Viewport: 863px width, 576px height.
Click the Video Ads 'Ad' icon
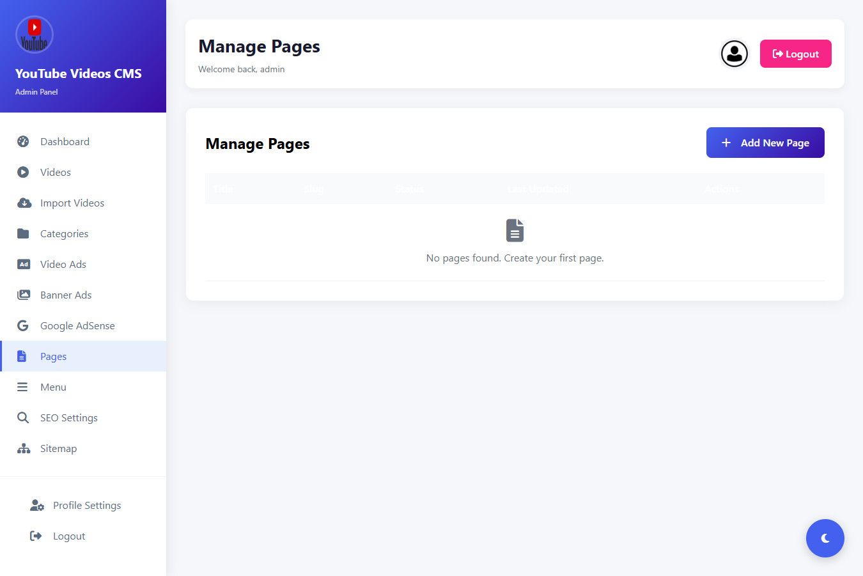coord(24,264)
